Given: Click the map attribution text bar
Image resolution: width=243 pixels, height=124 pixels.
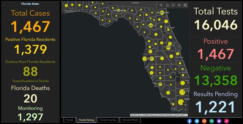Looking at the screenshot, I should [x=159, y=115].
